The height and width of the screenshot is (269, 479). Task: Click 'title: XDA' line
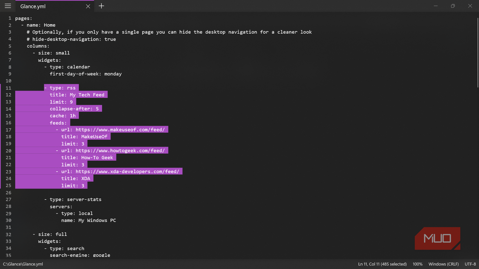(75, 179)
